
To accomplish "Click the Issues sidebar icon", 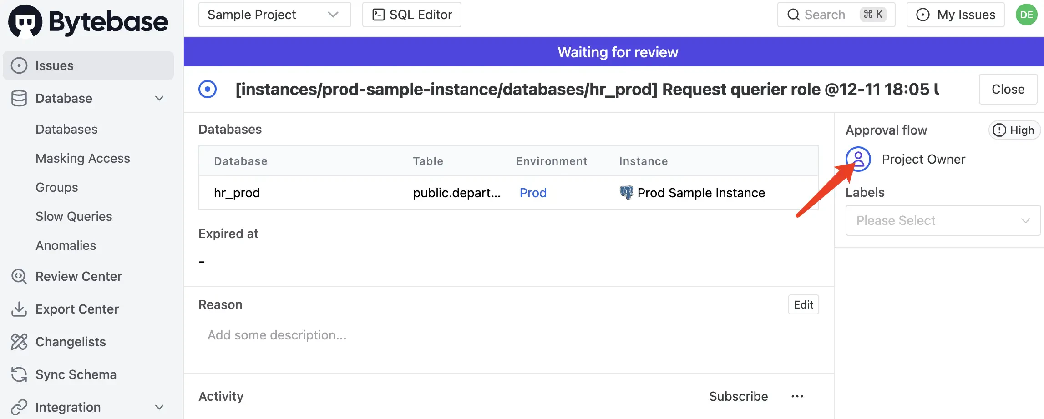I will point(19,65).
